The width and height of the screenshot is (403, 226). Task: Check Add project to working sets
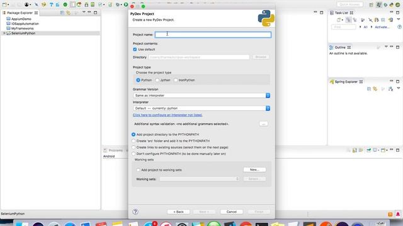(x=139, y=170)
